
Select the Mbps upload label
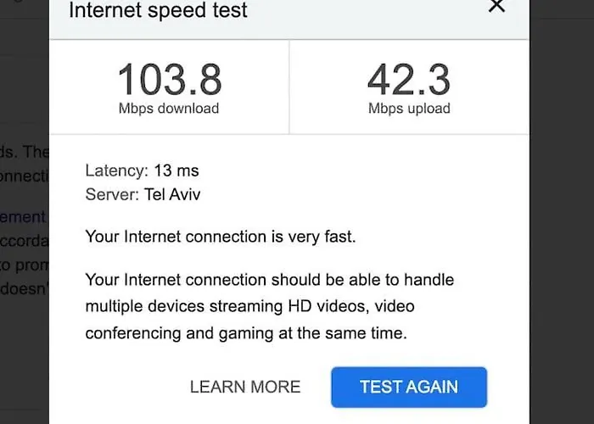point(409,109)
